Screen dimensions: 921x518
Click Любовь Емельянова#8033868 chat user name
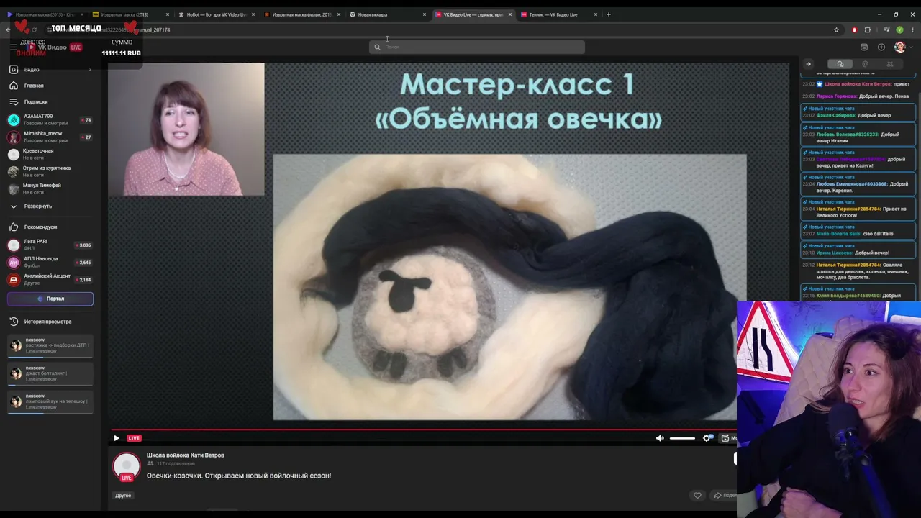852,184
